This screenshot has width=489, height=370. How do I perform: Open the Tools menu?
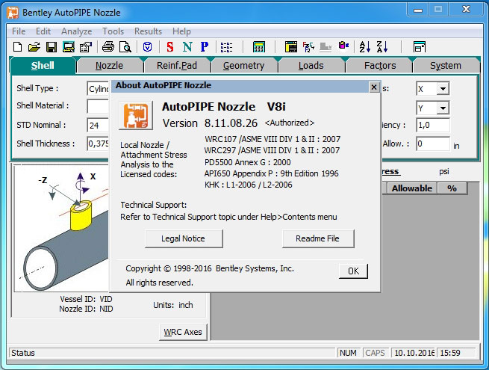click(113, 31)
